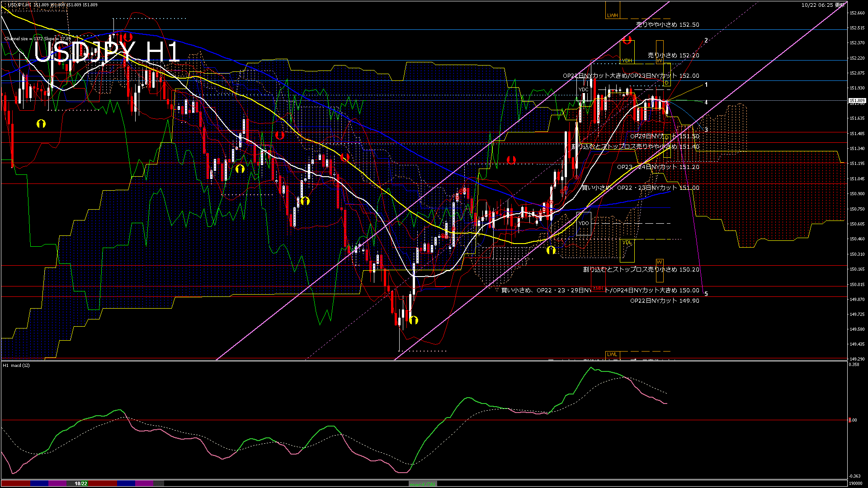Select the yellow up arrow beside the YDO box

click(x=551, y=250)
